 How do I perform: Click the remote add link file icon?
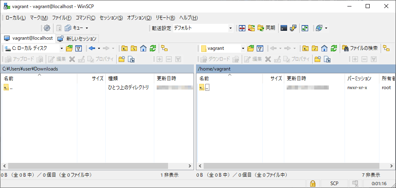[327, 59]
